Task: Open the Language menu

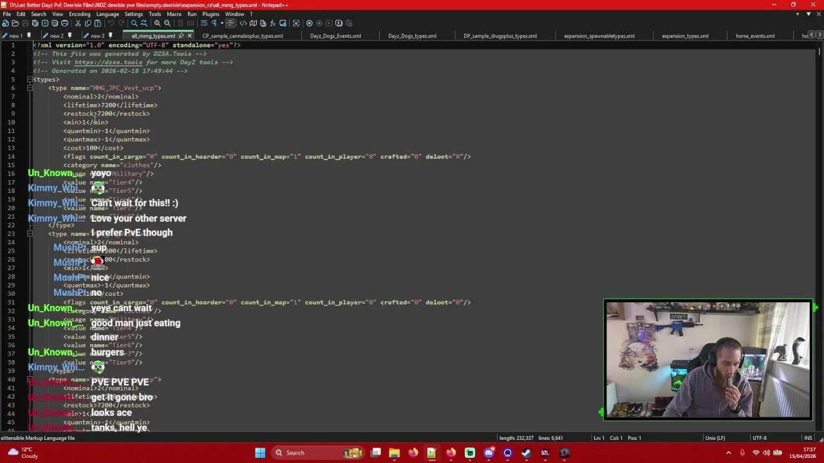Action: [108, 14]
